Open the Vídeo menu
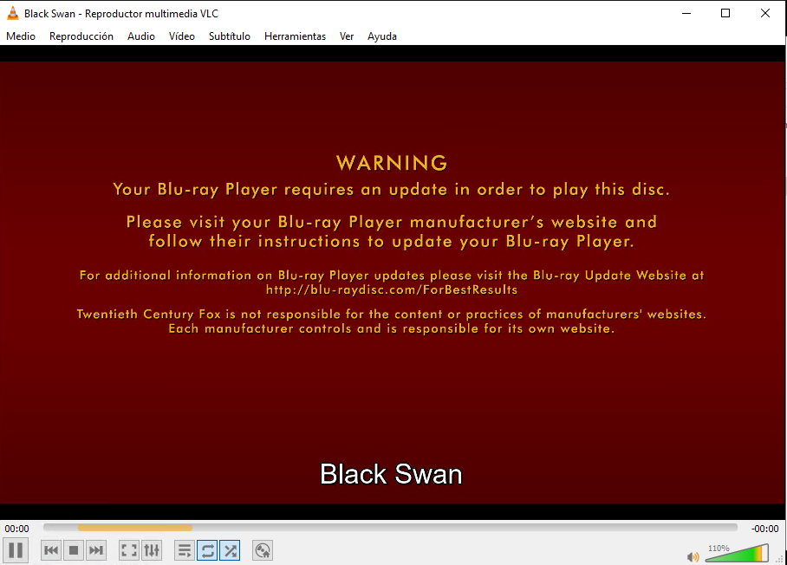The width and height of the screenshot is (787, 565). click(x=182, y=36)
